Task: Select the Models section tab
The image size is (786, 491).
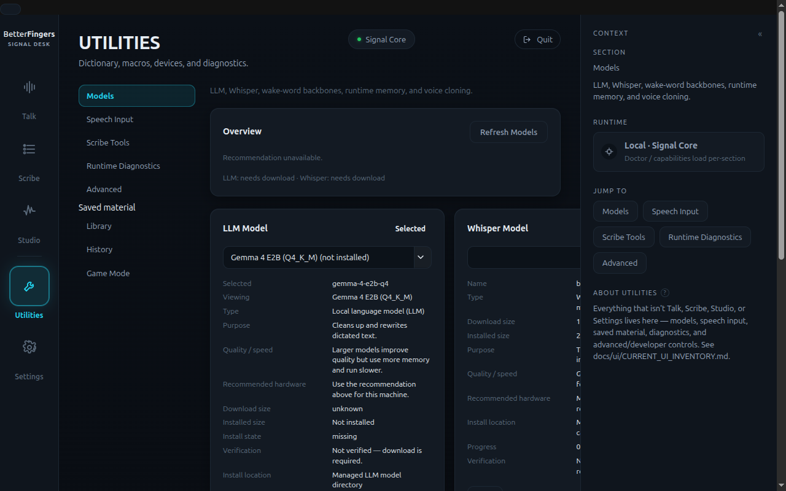Action: click(137, 96)
